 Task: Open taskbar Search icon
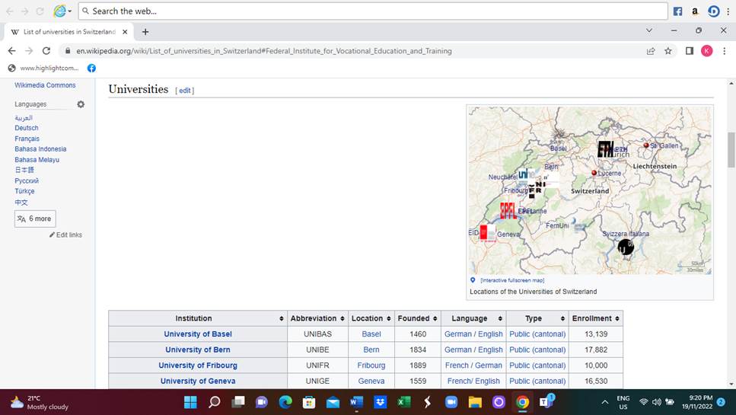point(214,402)
